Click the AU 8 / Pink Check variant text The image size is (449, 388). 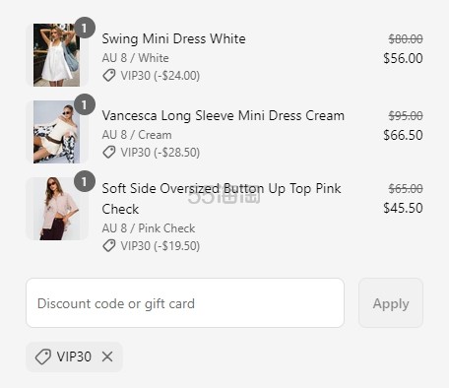149,228
